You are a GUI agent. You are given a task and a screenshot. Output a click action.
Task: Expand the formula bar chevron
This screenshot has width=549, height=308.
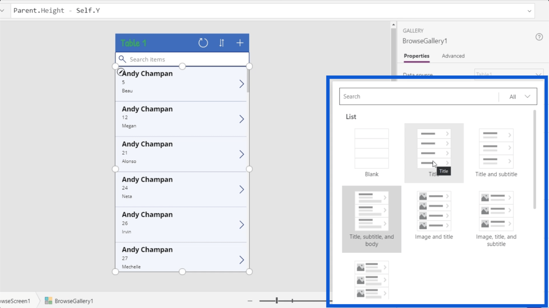tap(529, 11)
